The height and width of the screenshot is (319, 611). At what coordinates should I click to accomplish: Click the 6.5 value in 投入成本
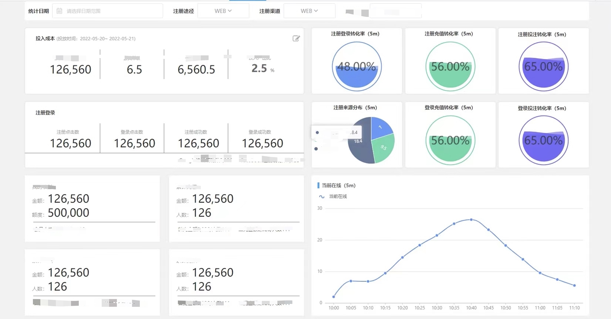134,69
